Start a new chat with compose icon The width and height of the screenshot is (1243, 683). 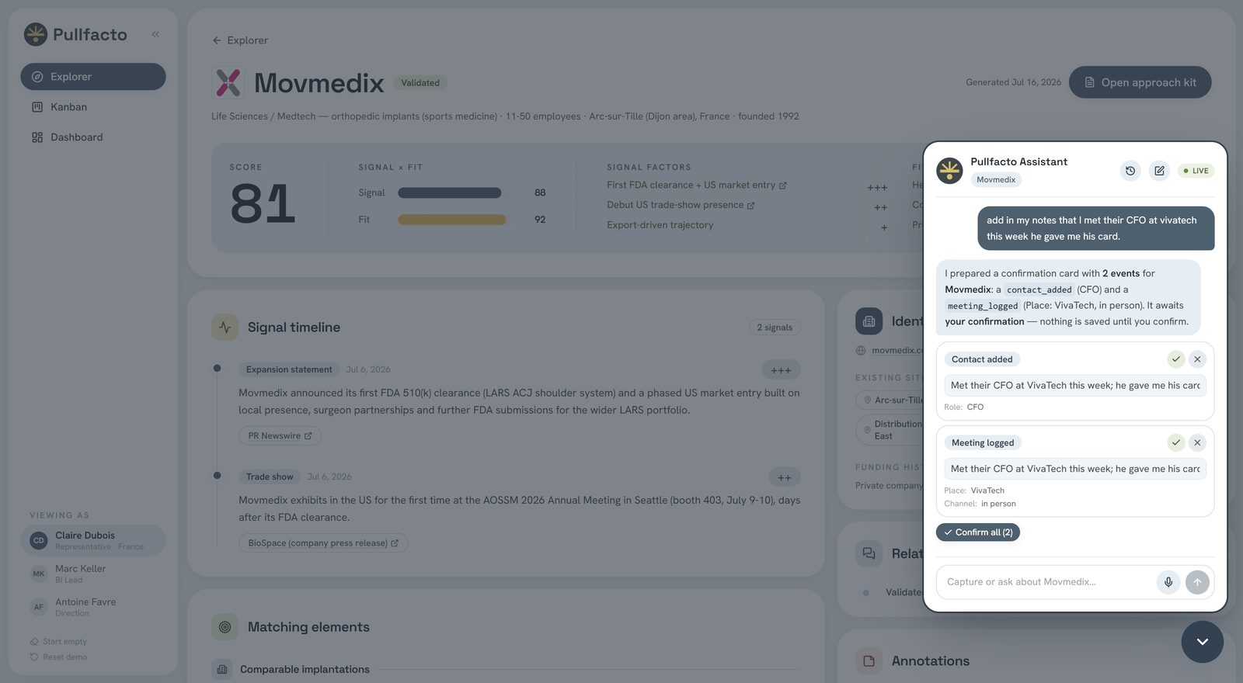point(1159,171)
